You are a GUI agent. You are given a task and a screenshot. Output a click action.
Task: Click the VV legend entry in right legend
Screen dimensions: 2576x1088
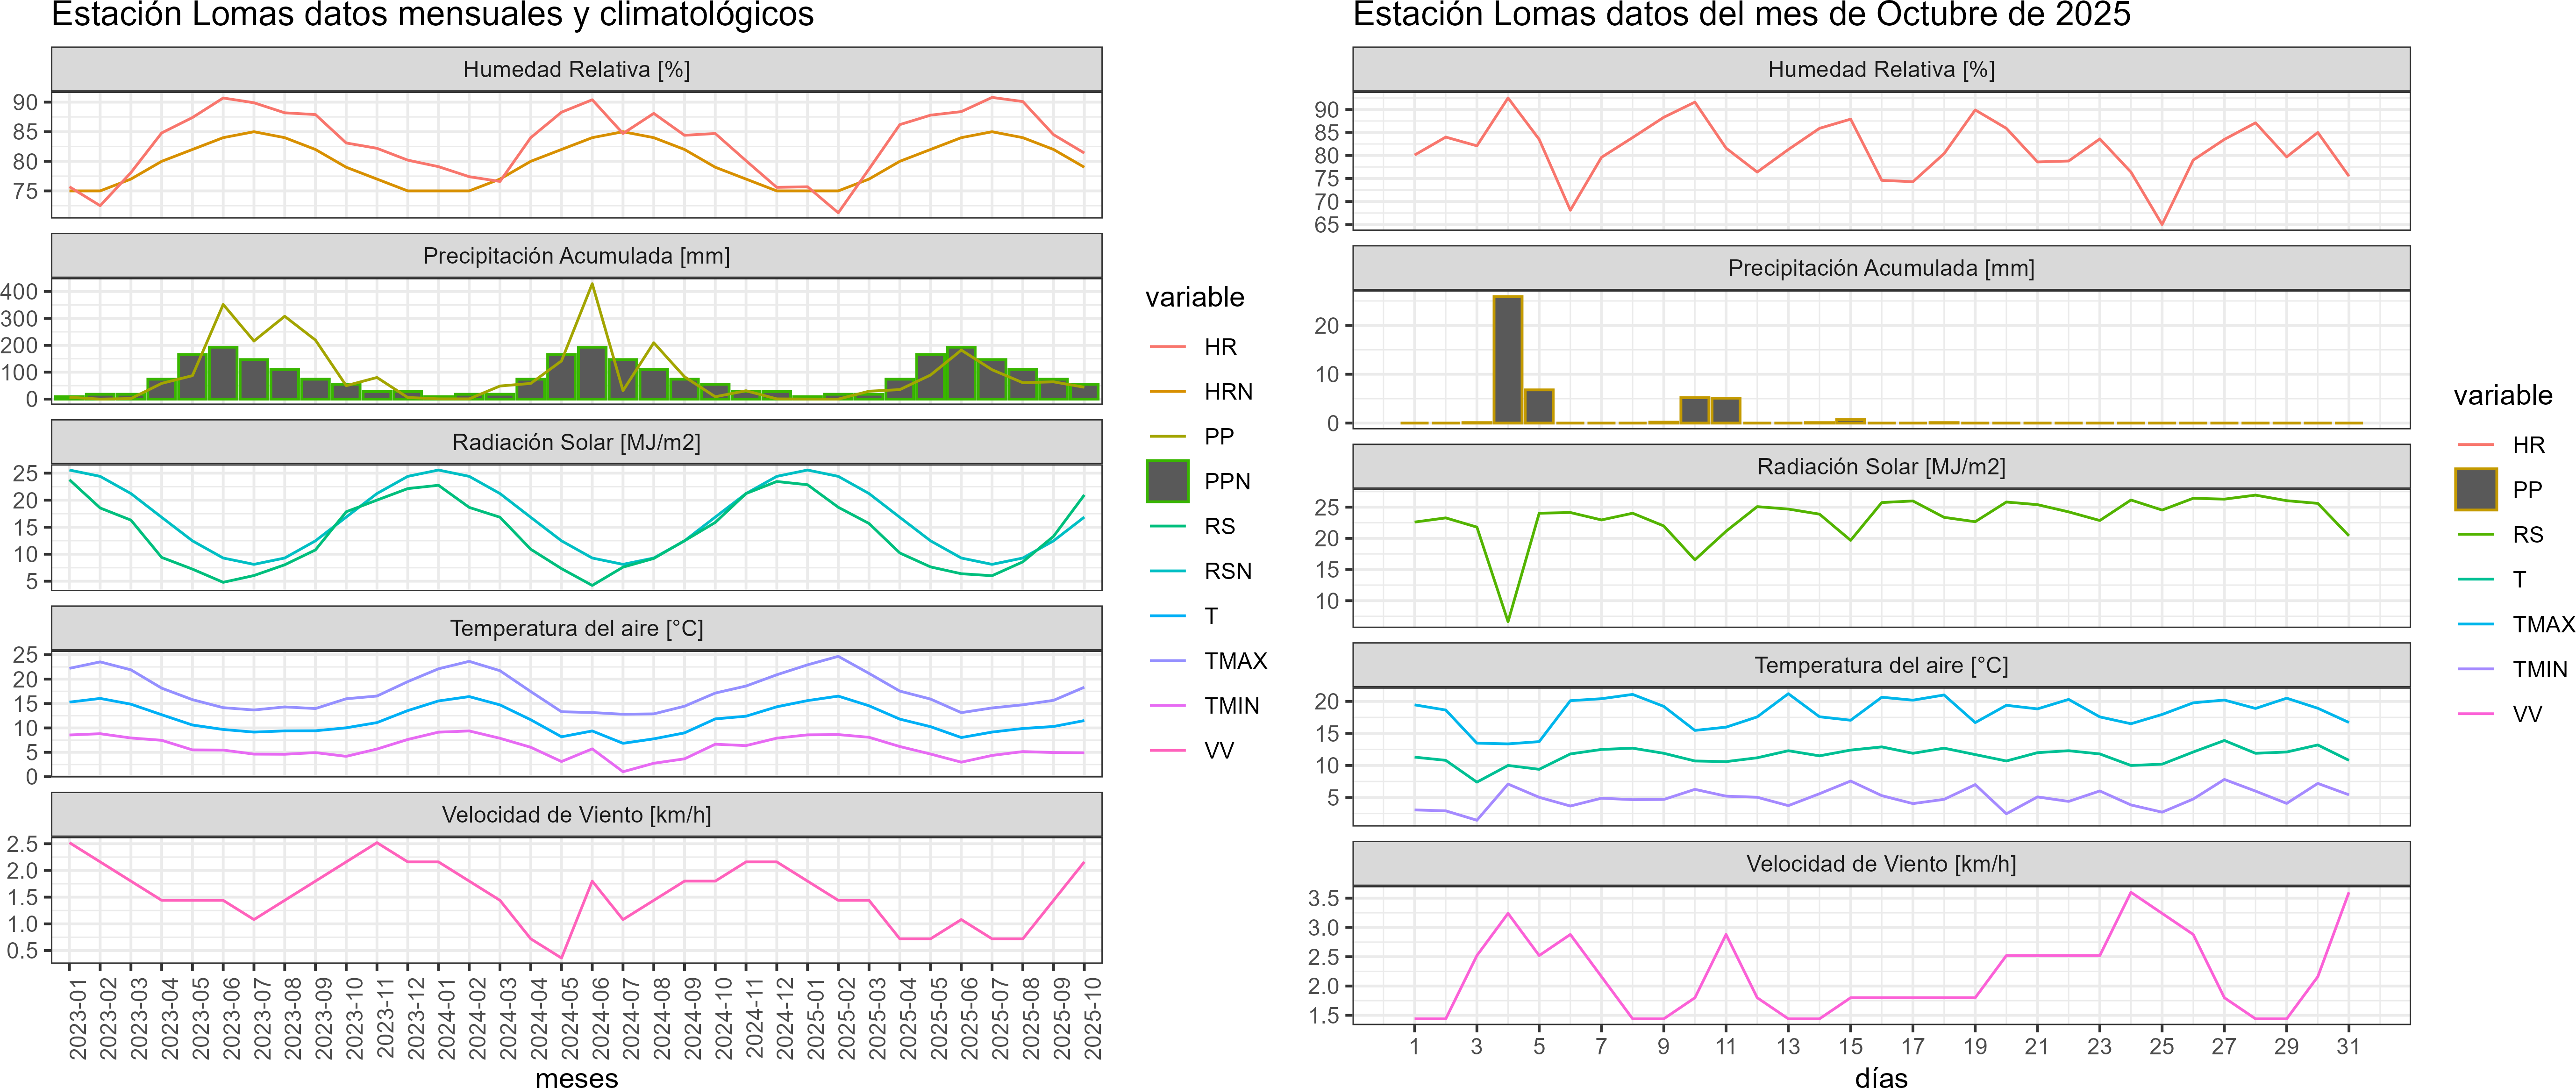point(2526,714)
